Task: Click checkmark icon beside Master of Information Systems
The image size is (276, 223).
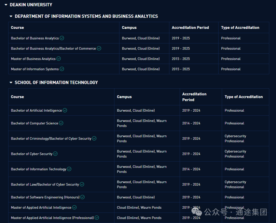Action: click(62, 69)
